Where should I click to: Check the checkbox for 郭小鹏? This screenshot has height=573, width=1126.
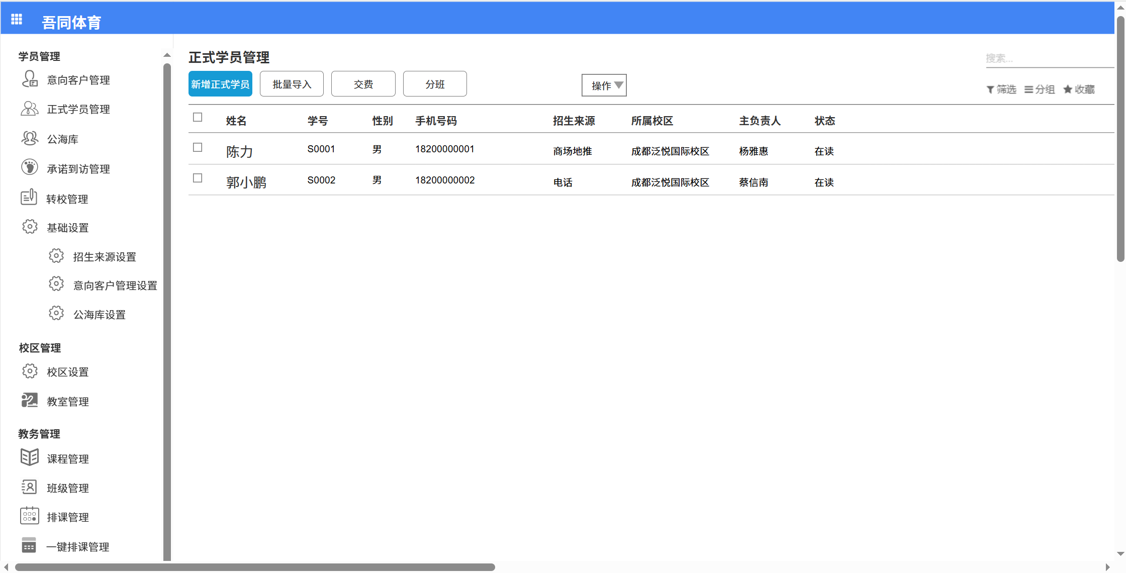point(197,177)
